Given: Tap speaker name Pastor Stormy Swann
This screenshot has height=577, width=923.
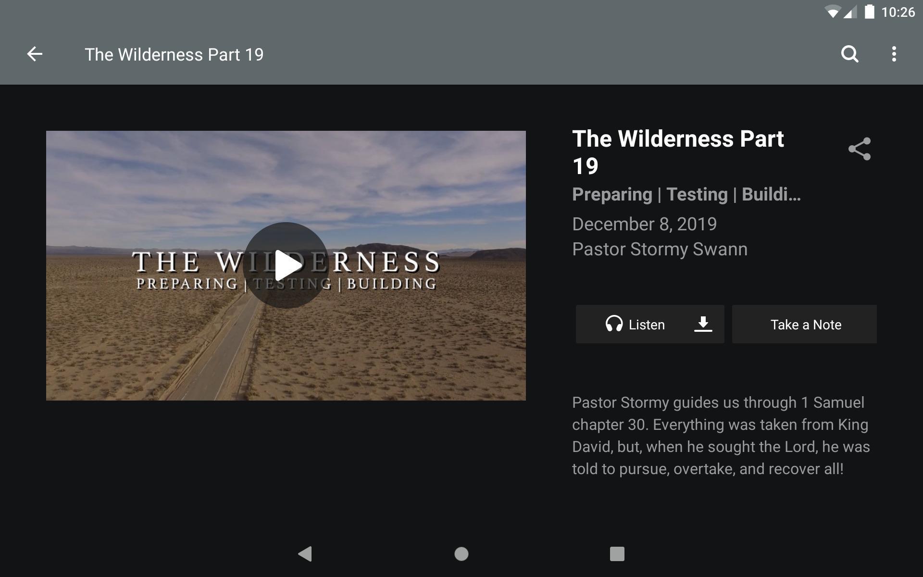Looking at the screenshot, I should pos(660,249).
